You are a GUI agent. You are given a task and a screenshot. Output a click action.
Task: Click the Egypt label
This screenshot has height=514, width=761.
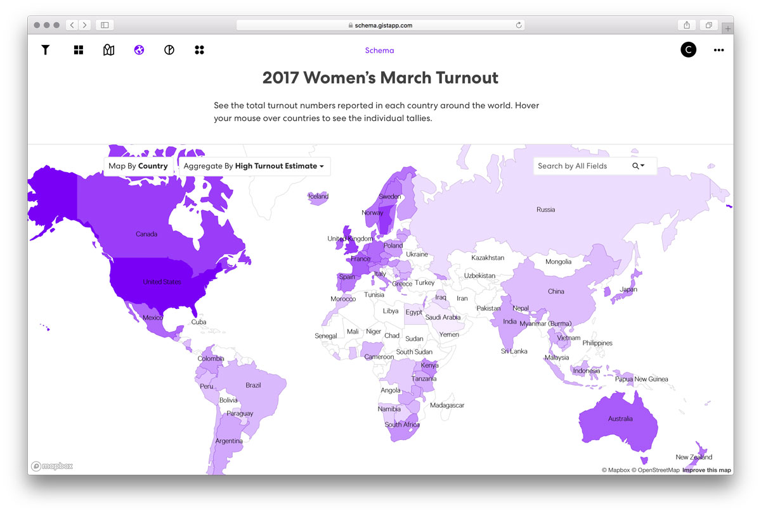tap(414, 312)
